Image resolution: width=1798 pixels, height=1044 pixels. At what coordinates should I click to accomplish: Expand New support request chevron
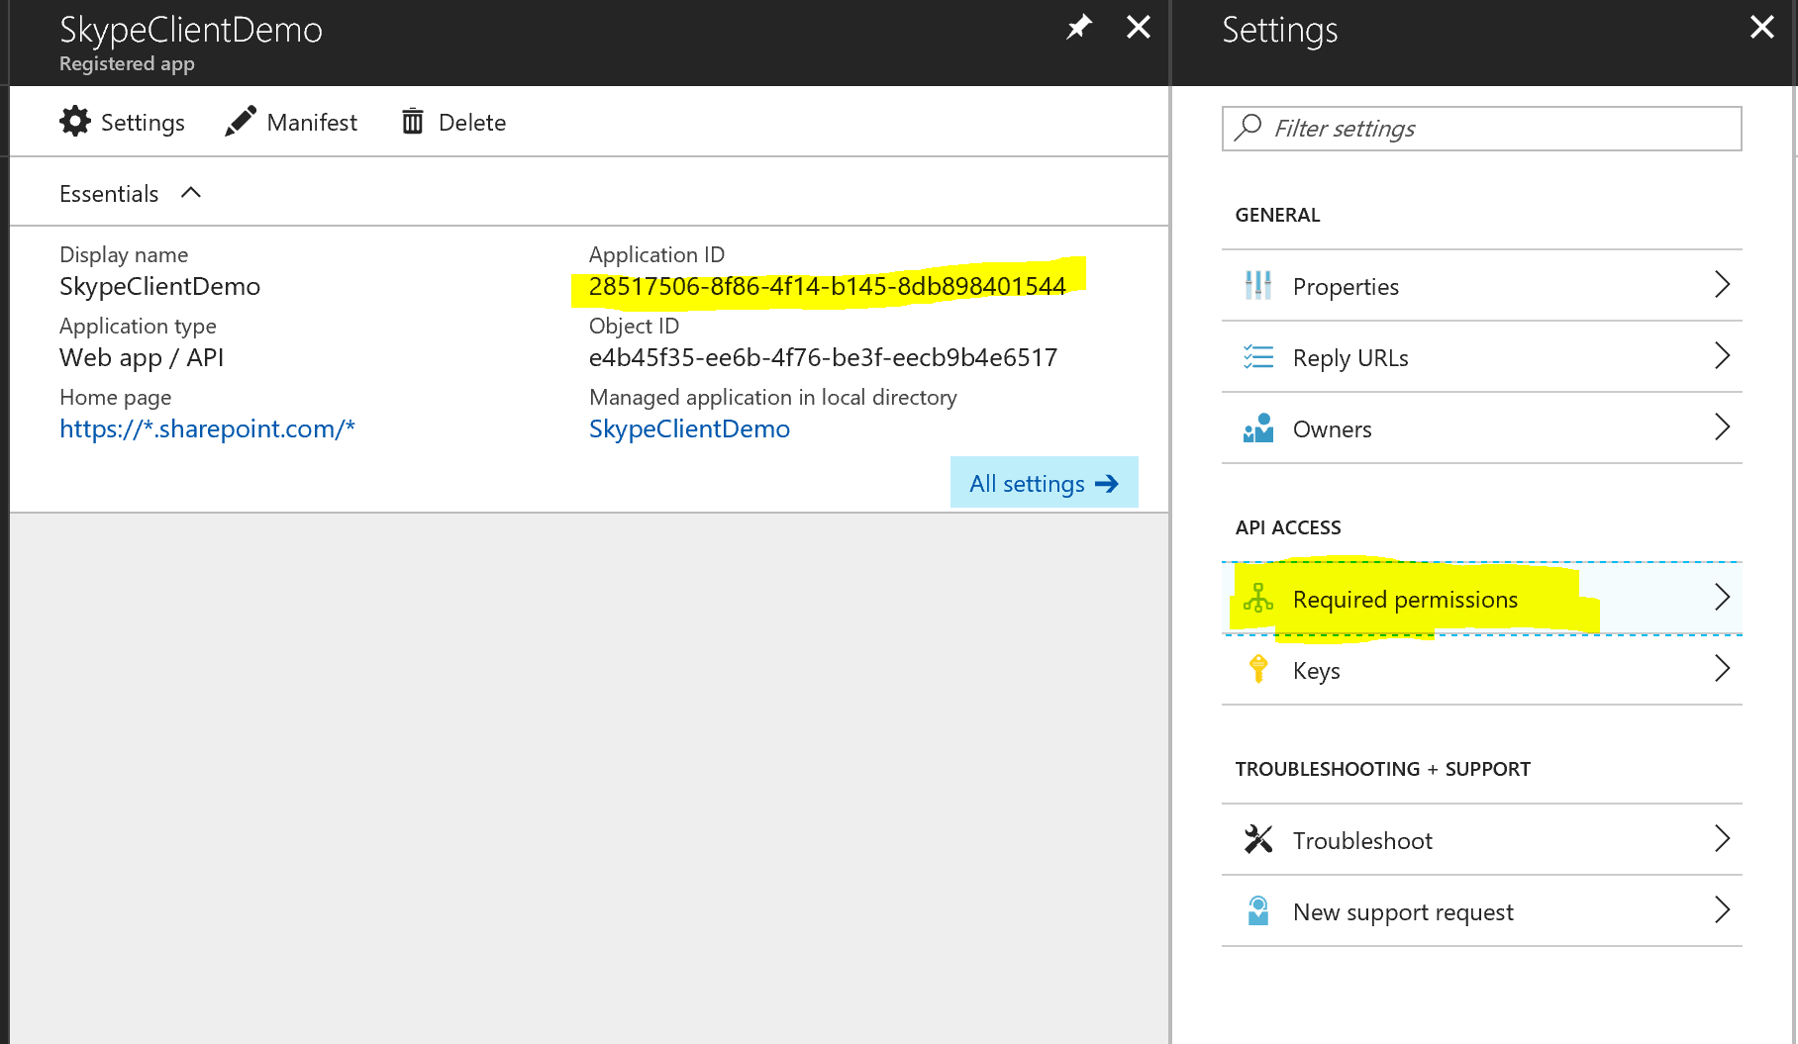1723,910
